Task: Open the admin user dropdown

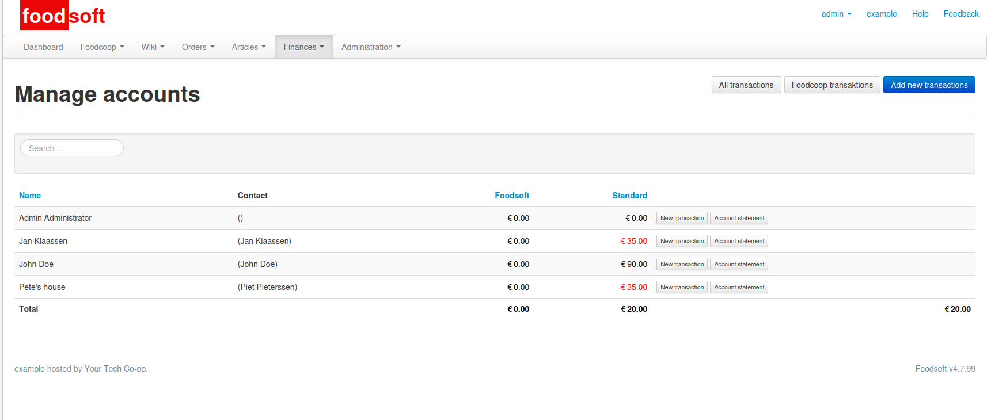Action: (836, 14)
